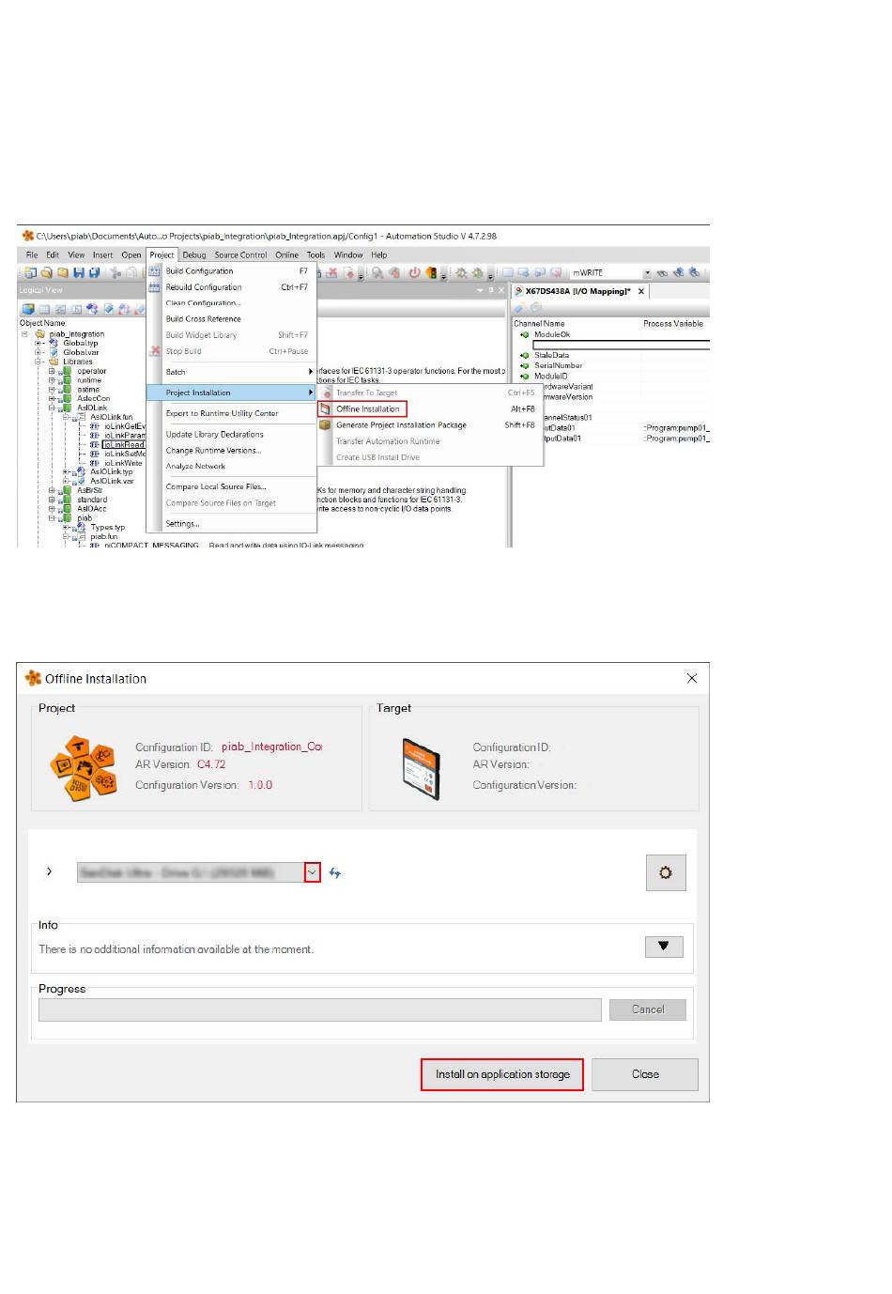Click the Save icon in Automation Studio toolbar
Screen dimensions: 892x1294
click(79, 272)
